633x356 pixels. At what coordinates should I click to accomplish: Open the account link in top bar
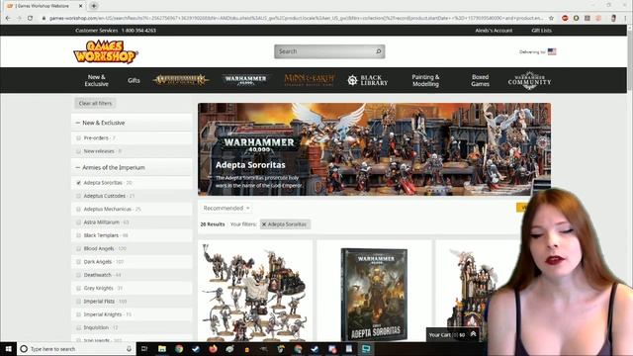494,31
